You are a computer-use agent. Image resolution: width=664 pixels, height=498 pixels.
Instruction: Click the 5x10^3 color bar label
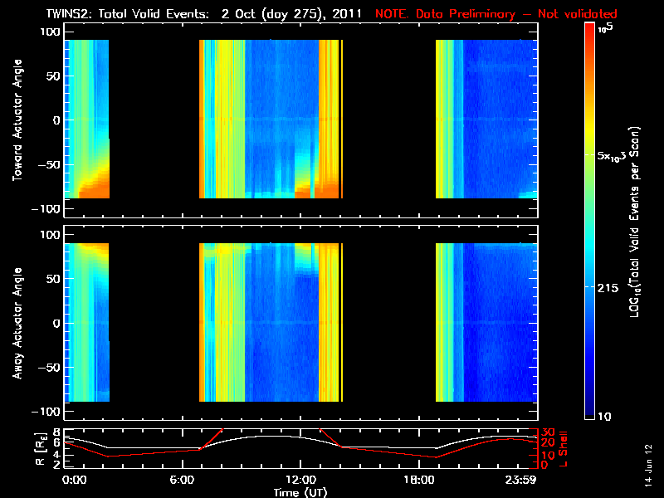tap(611, 157)
